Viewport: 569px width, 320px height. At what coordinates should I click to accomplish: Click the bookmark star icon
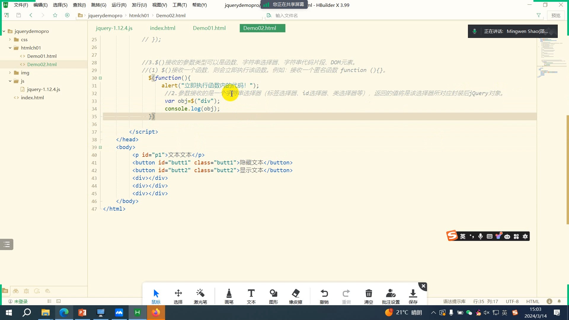tap(55, 15)
